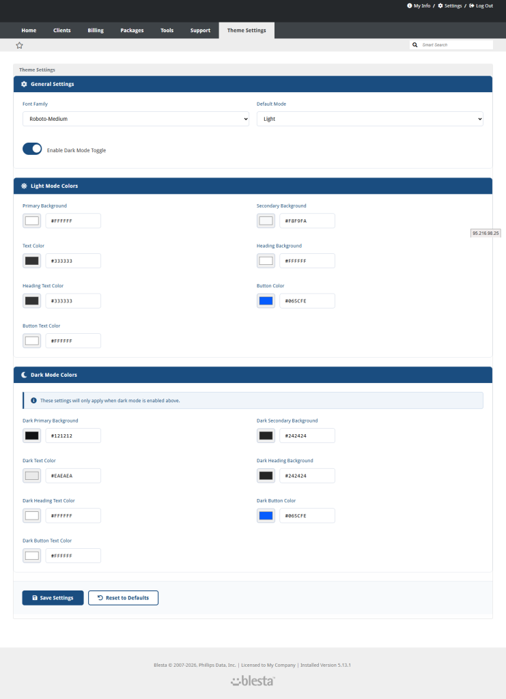
Task: Click the info icon in dark mode notice
Action: pos(33,400)
